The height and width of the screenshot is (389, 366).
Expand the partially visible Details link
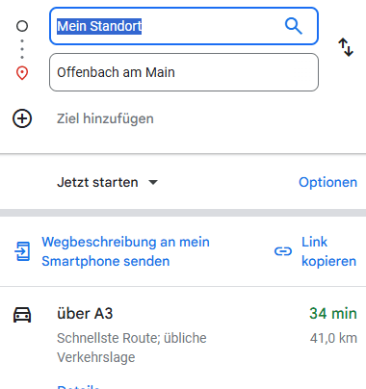pos(78,386)
